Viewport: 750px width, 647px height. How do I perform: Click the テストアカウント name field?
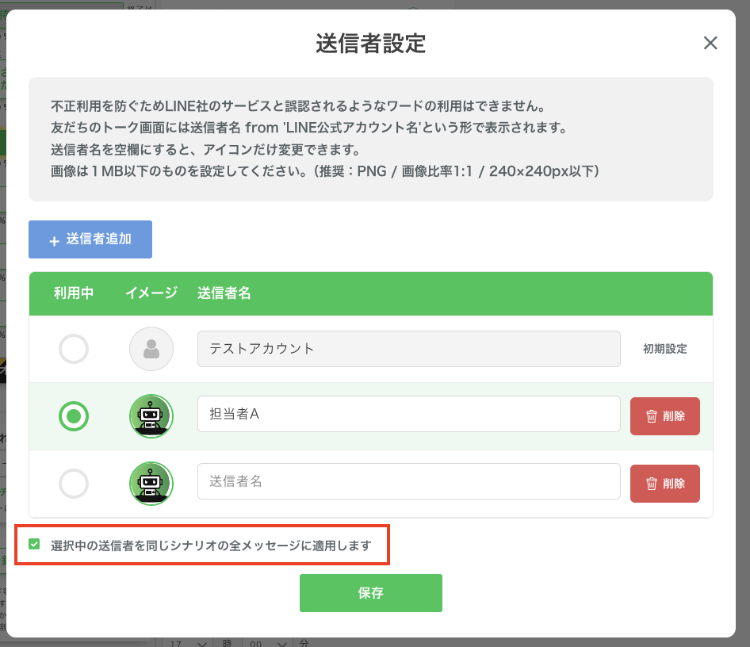coord(408,349)
